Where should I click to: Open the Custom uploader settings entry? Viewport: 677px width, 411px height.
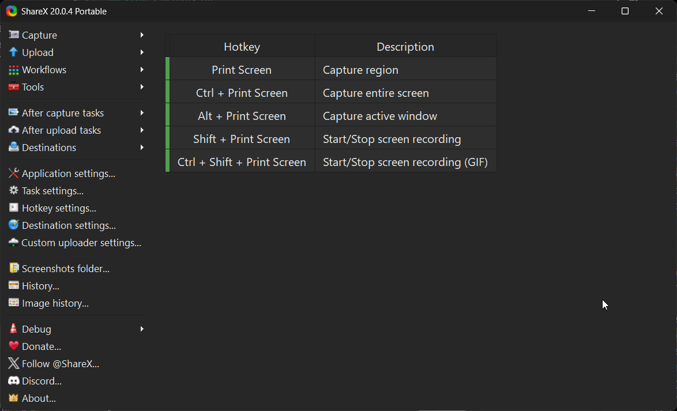(x=77, y=242)
